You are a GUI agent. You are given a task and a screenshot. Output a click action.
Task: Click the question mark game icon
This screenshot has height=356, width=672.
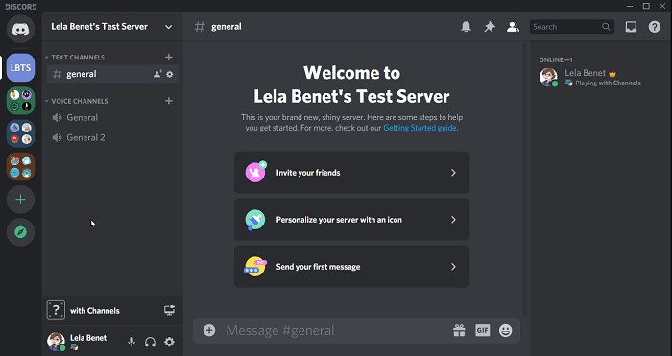tap(56, 310)
